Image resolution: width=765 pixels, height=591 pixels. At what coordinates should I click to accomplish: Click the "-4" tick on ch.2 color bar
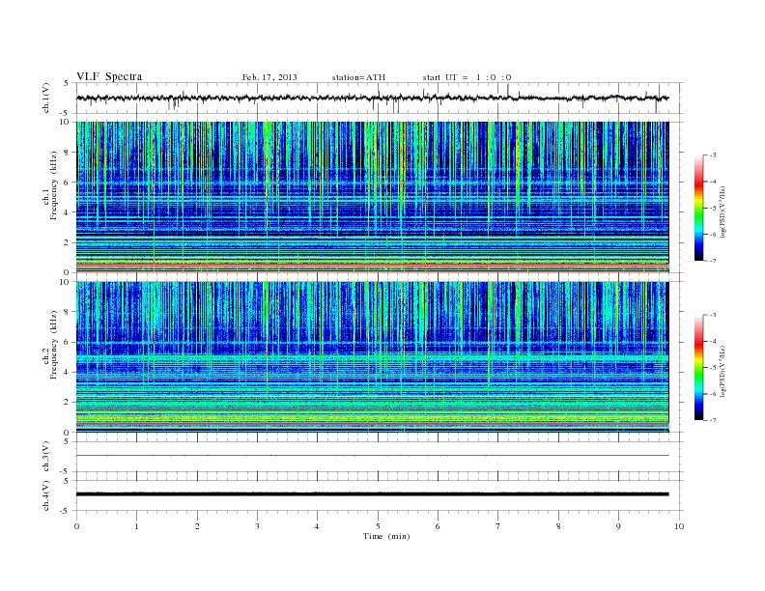(x=712, y=341)
